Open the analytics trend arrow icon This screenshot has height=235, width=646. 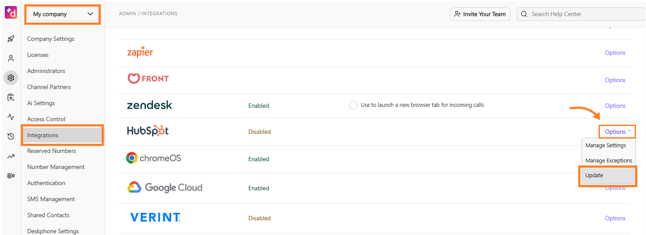coord(11,156)
